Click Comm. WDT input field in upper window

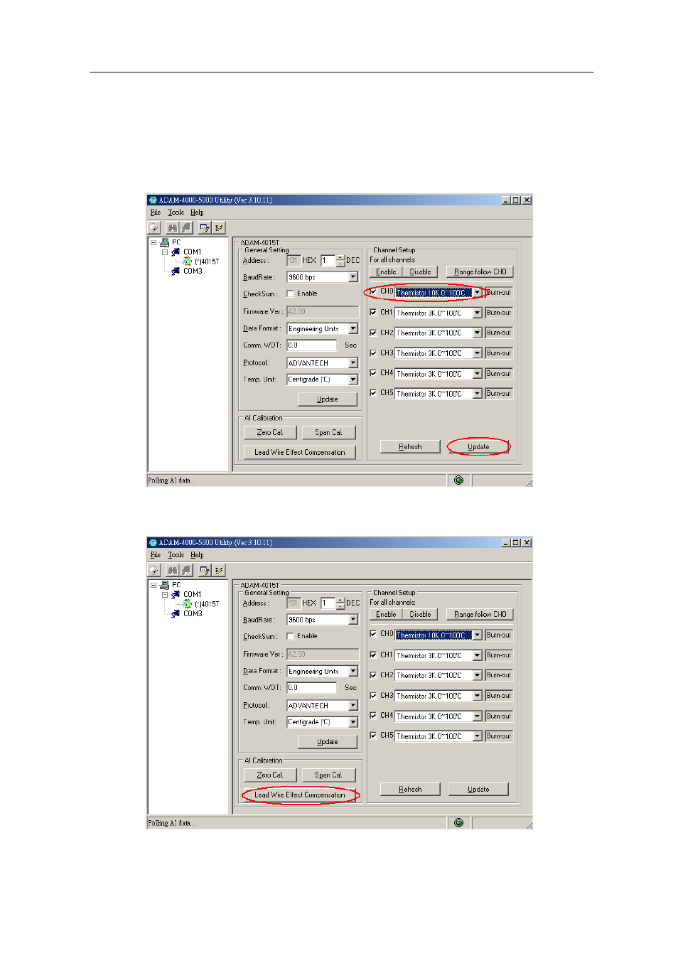pyautogui.click(x=311, y=345)
